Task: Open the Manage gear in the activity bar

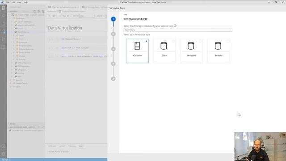Action: click(4, 154)
